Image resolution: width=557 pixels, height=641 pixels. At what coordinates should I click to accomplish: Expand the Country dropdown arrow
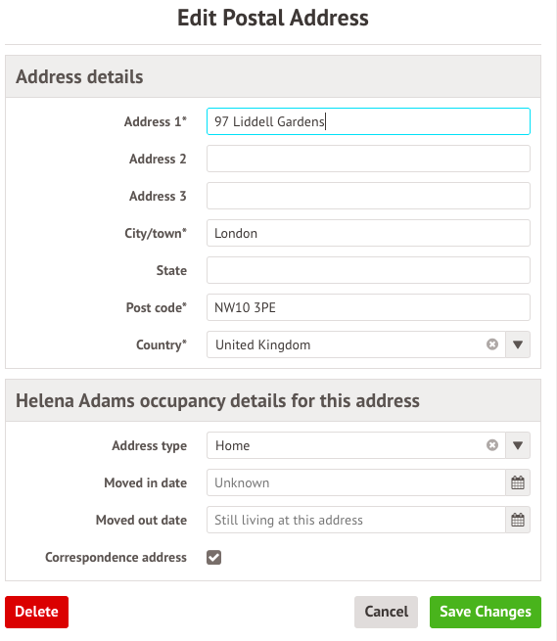coord(518,344)
